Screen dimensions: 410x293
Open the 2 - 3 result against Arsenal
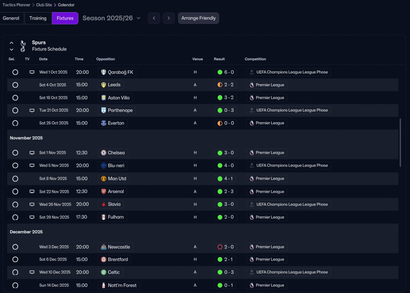tap(225, 191)
